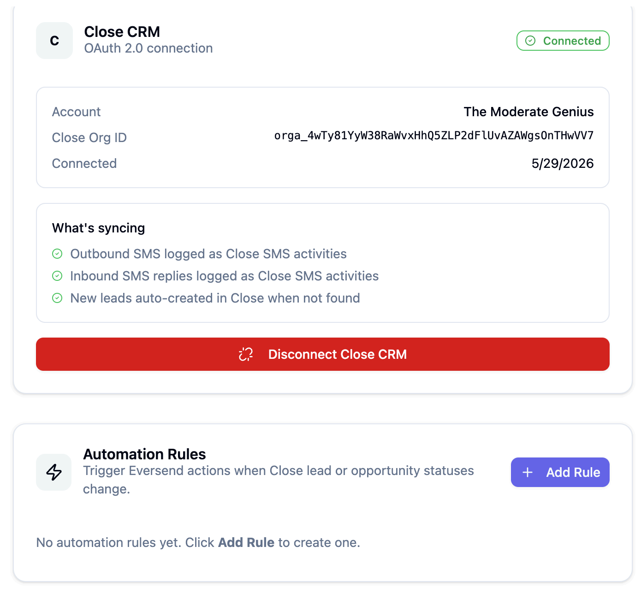Screen dimensions: 641x594
Task: Click the broken-link icon on Disconnect button
Action: [x=246, y=354]
